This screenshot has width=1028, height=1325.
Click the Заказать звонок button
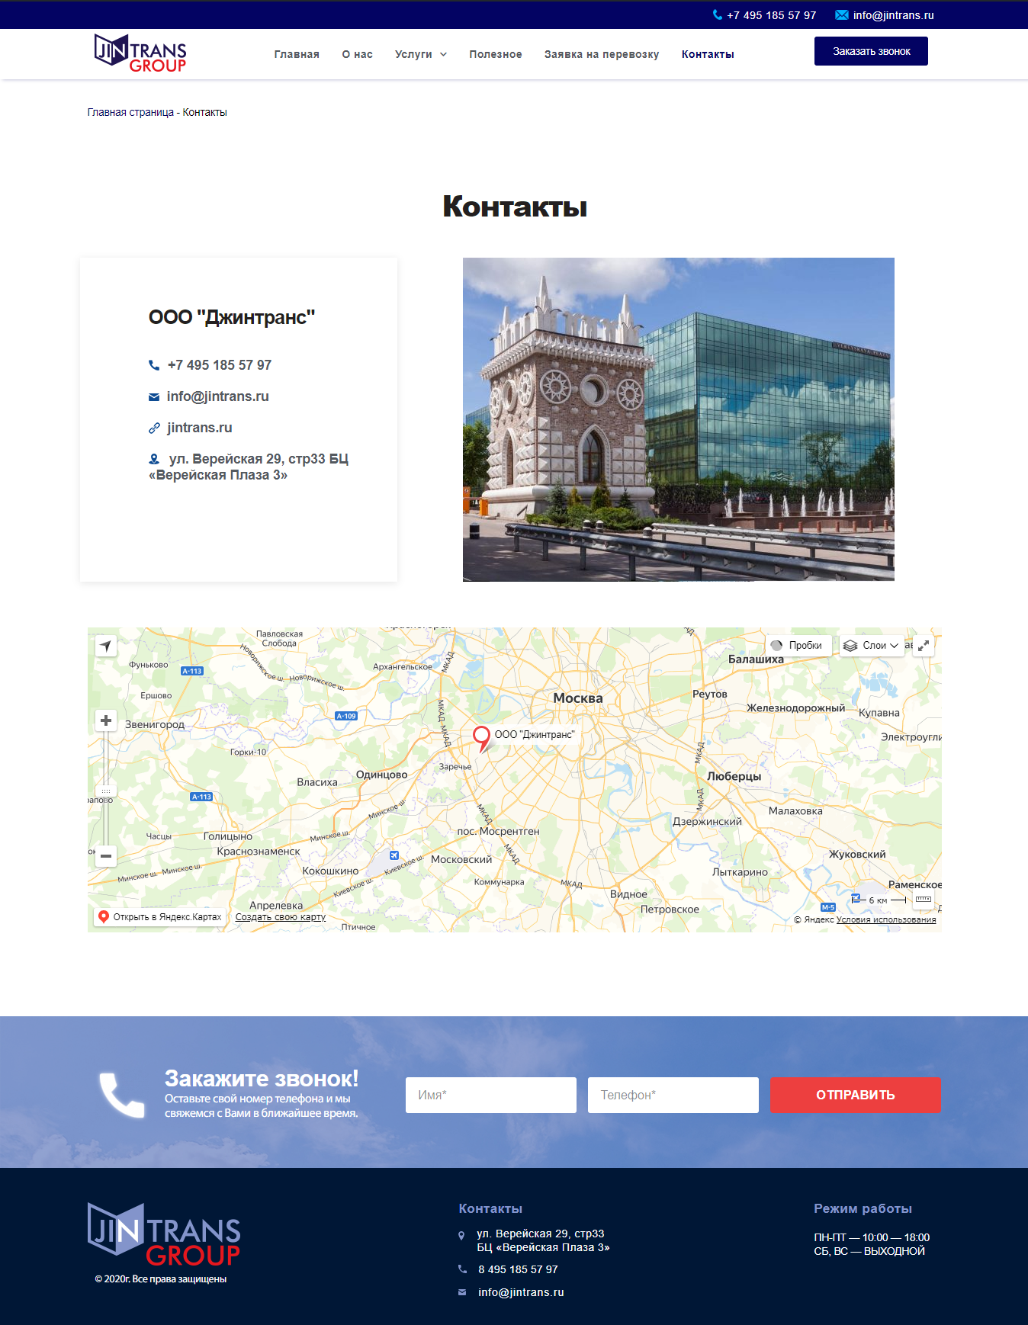[871, 51]
